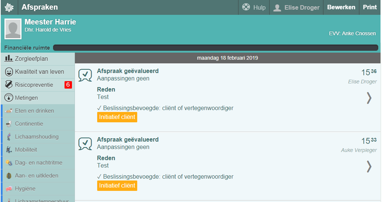Viewport: 382px width, 202px height.
Task: Select the Continentie toilet icon
Action: pos(9,124)
